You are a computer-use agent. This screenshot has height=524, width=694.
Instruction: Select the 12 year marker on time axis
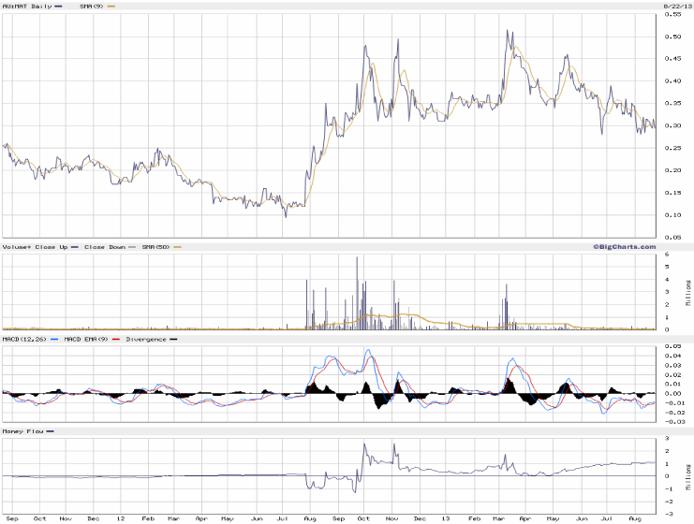pyautogui.click(x=119, y=517)
